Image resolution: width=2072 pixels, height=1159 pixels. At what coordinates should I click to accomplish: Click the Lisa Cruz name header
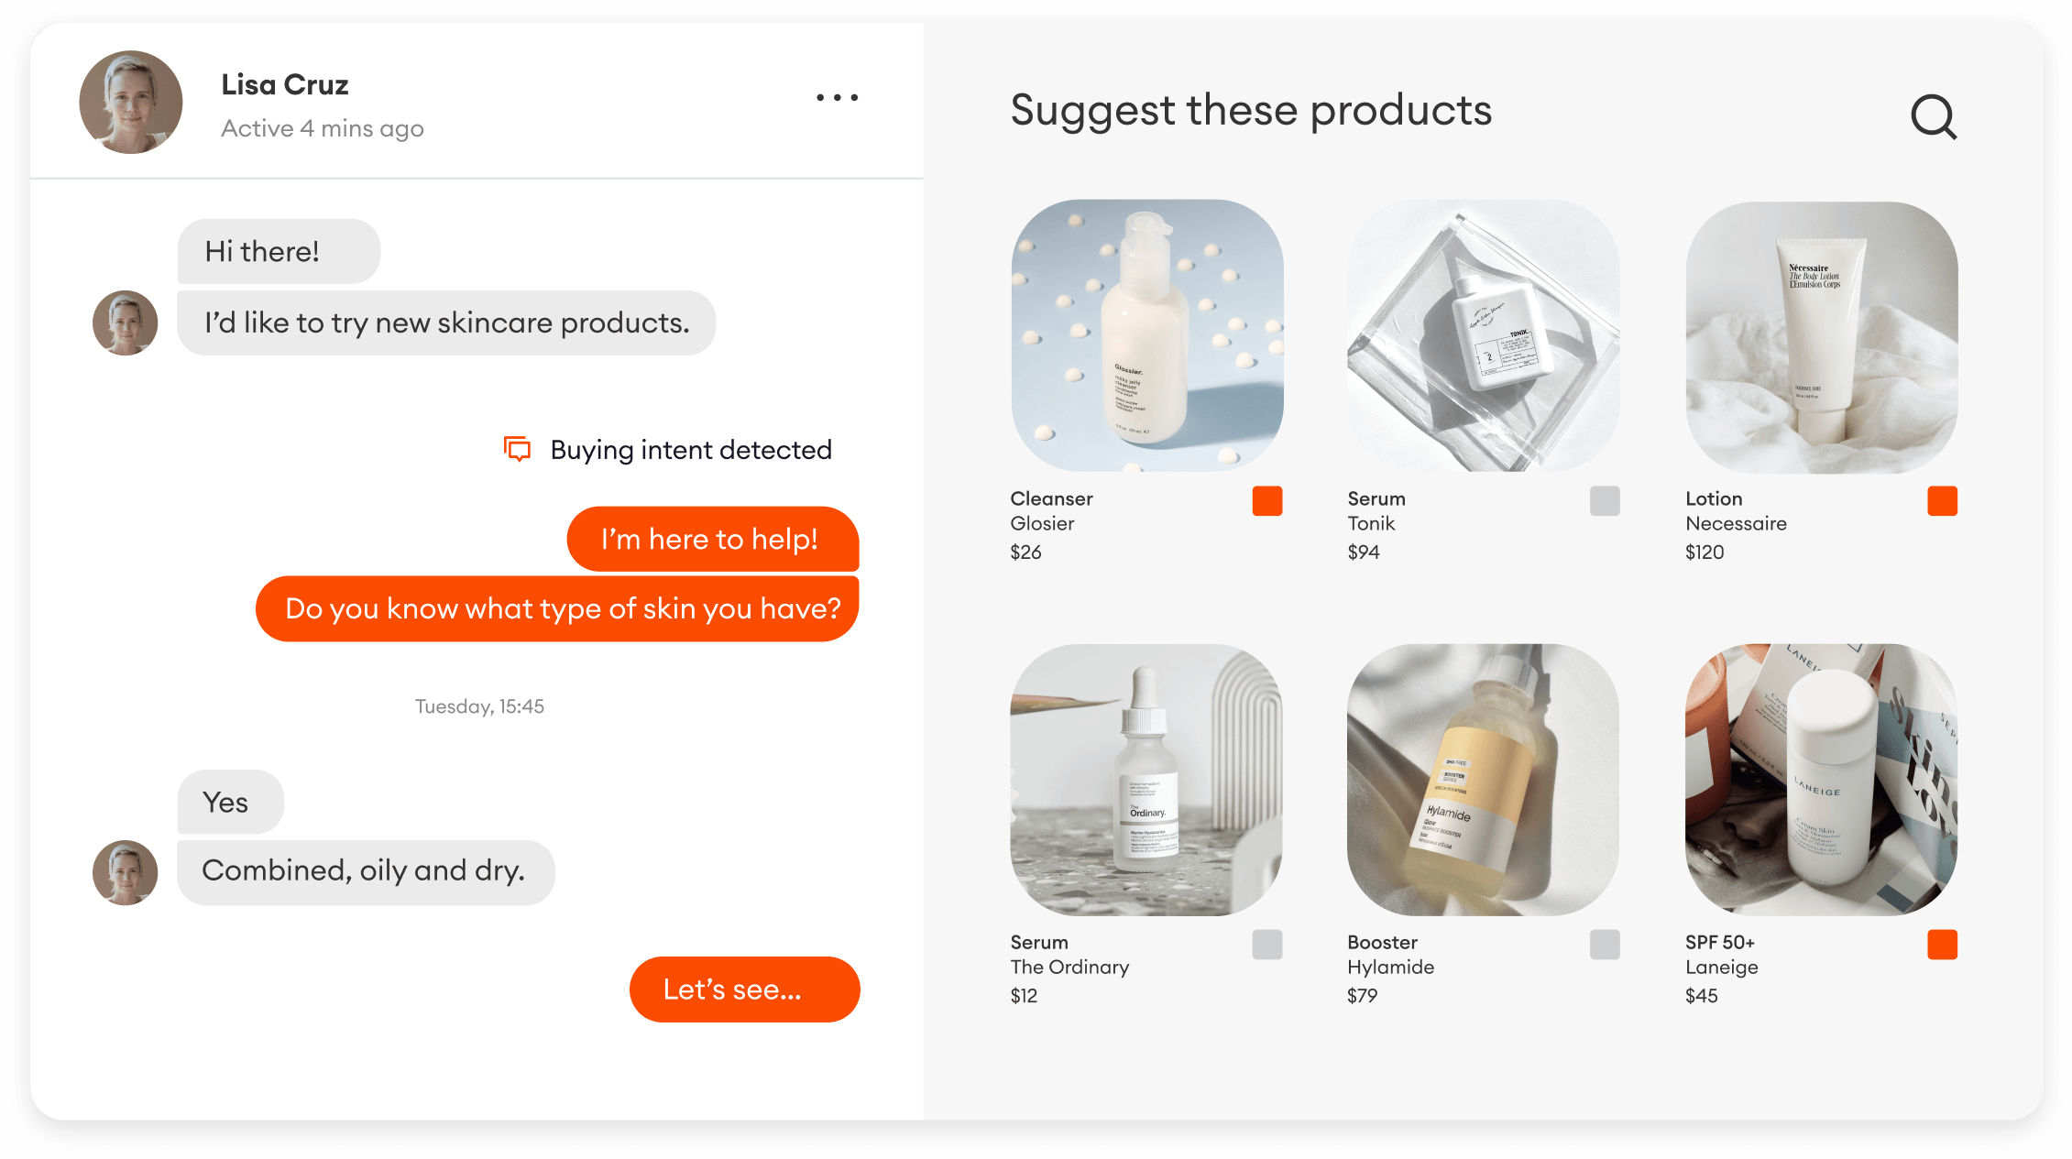(x=285, y=85)
